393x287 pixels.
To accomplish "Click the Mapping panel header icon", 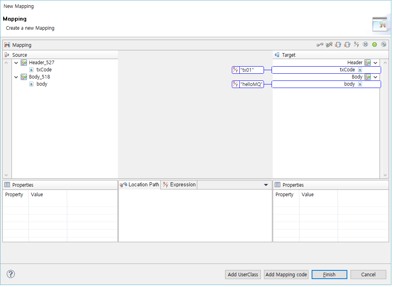I will click(7, 44).
